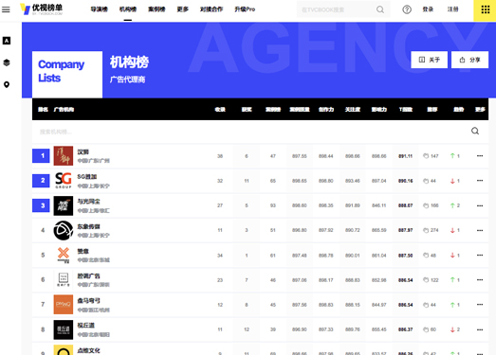
Task: Open more options for rank 6 row
Action: (x=480, y=280)
